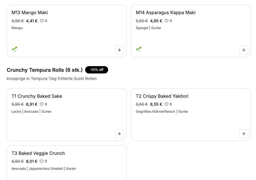Viewport: 256px width, 180px height.
Task: Click vegan sprout icon on Asparagus Kappa Maki
Action: [x=139, y=49]
